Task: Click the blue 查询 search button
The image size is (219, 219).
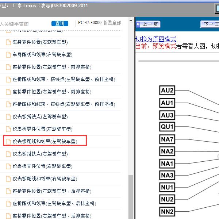Action: (x=60, y=23)
